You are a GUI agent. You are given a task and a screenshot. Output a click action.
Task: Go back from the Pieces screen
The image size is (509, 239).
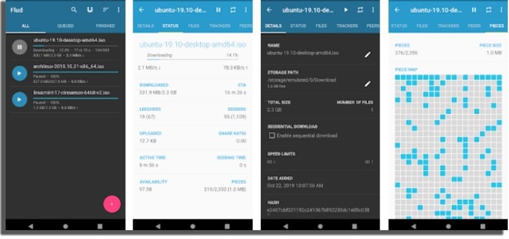pos(397,9)
